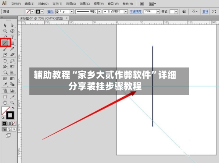This screenshot has width=219, height=163.
Task: Choose the Scale tool
Action: click(x=12, y=61)
